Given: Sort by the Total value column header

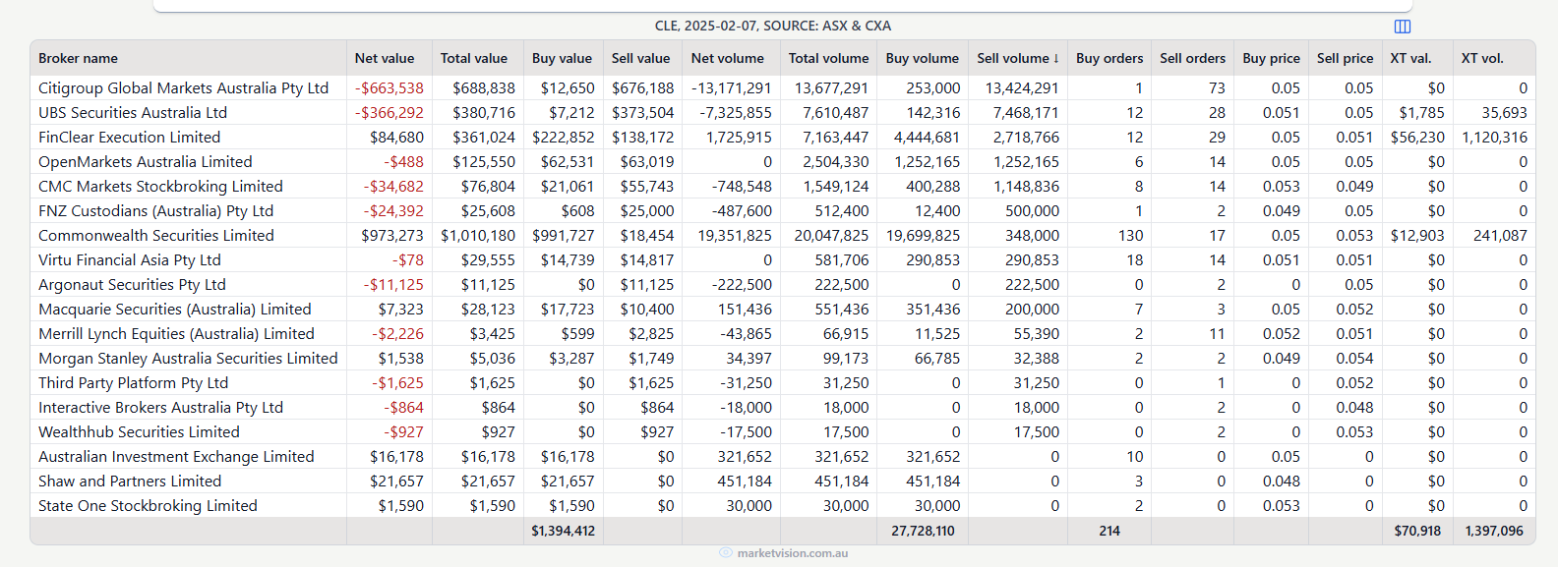Looking at the screenshot, I should point(474,58).
